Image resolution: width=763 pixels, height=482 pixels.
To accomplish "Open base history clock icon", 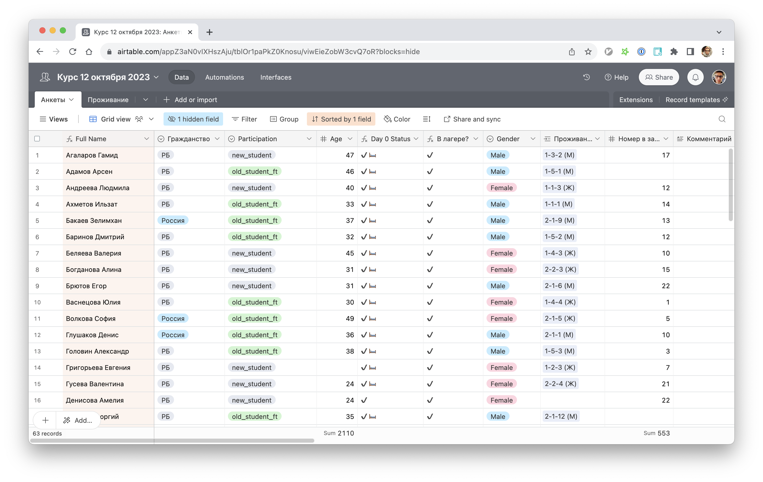I will tap(586, 77).
